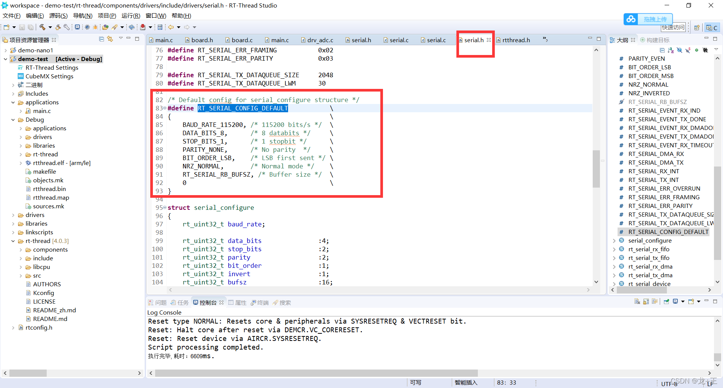Click Link with Editor arrows icon

pyautogui.click(x=110, y=39)
